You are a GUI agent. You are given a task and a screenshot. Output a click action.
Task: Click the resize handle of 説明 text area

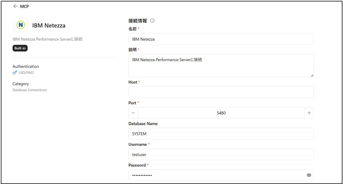coord(312,75)
